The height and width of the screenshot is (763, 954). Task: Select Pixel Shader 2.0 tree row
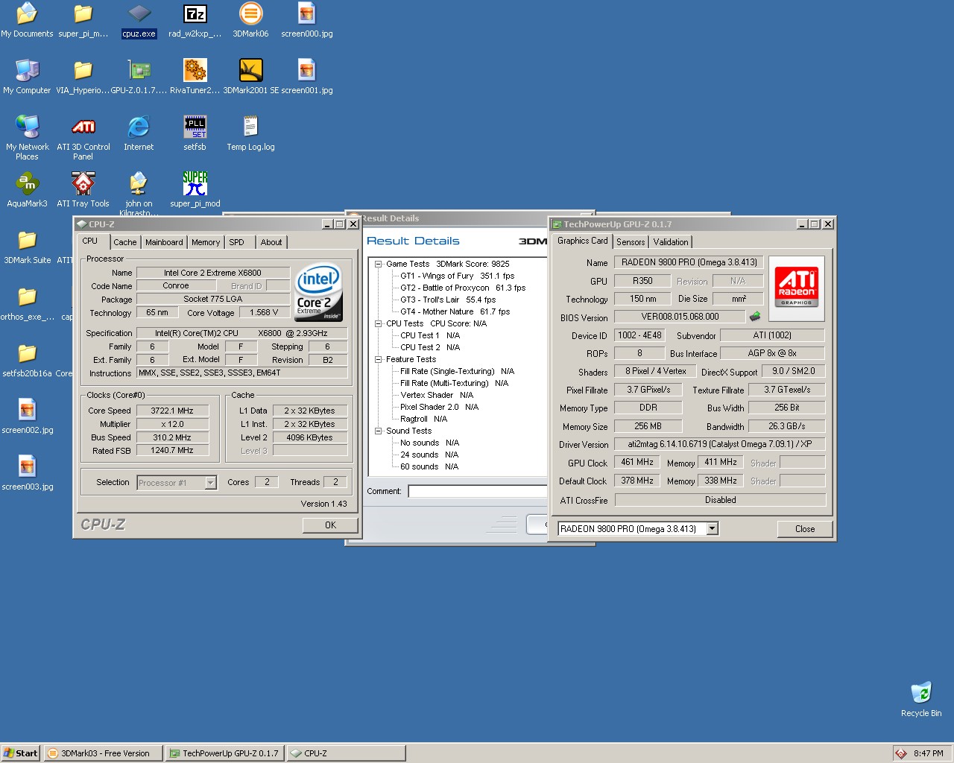(x=439, y=407)
